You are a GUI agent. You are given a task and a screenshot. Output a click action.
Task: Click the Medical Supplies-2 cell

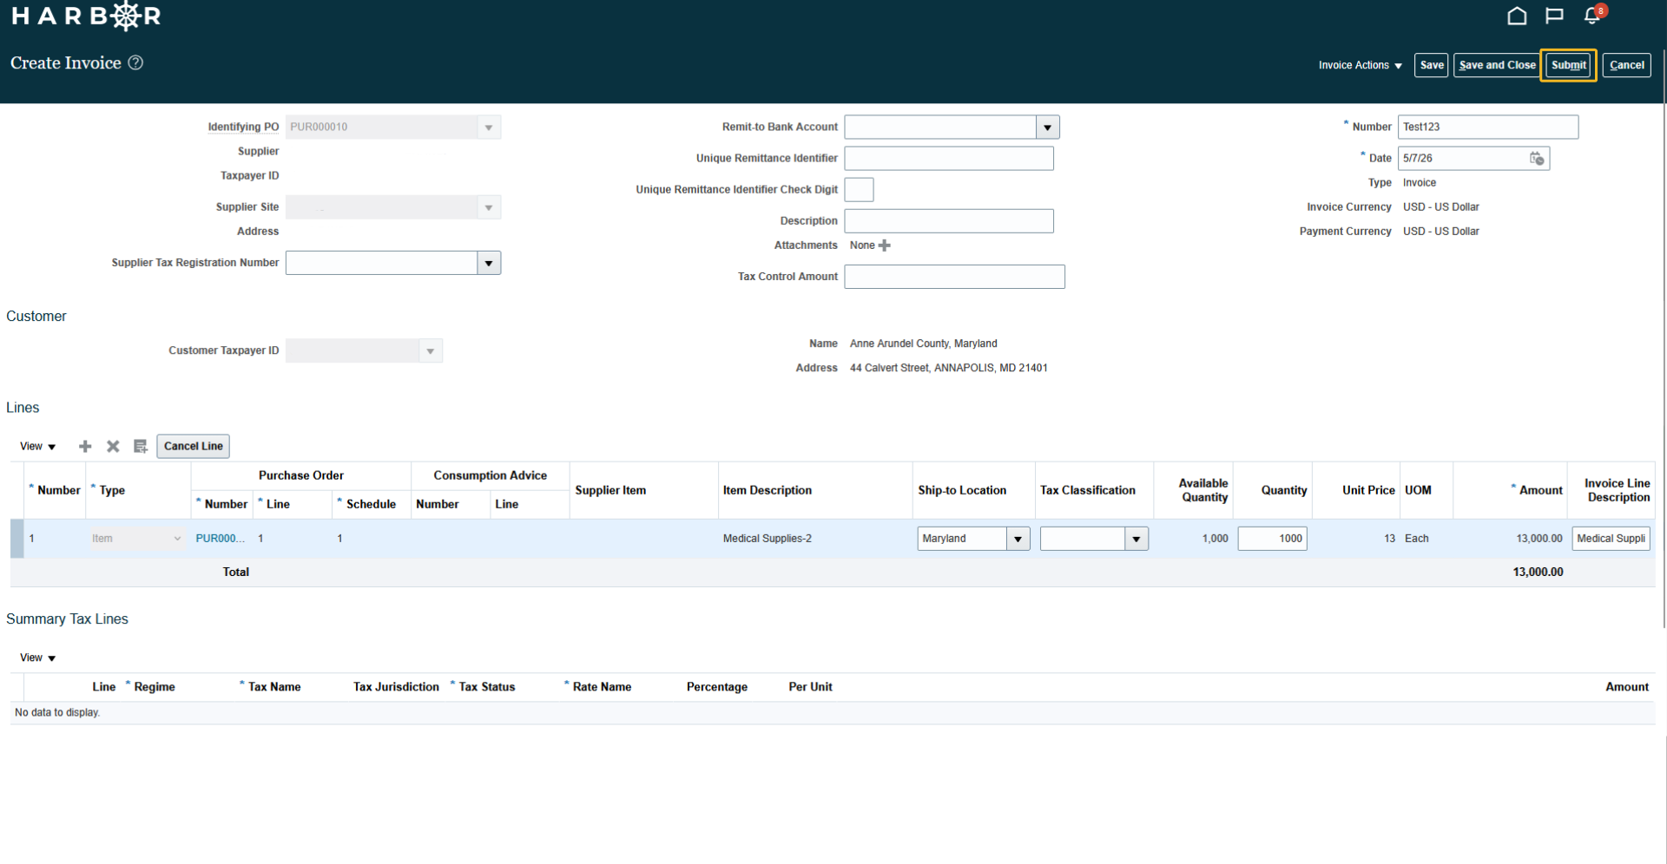(768, 539)
